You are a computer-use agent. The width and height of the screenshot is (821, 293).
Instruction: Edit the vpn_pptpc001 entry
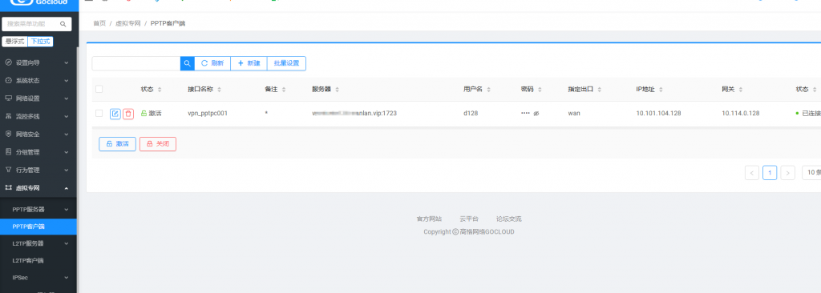[115, 114]
